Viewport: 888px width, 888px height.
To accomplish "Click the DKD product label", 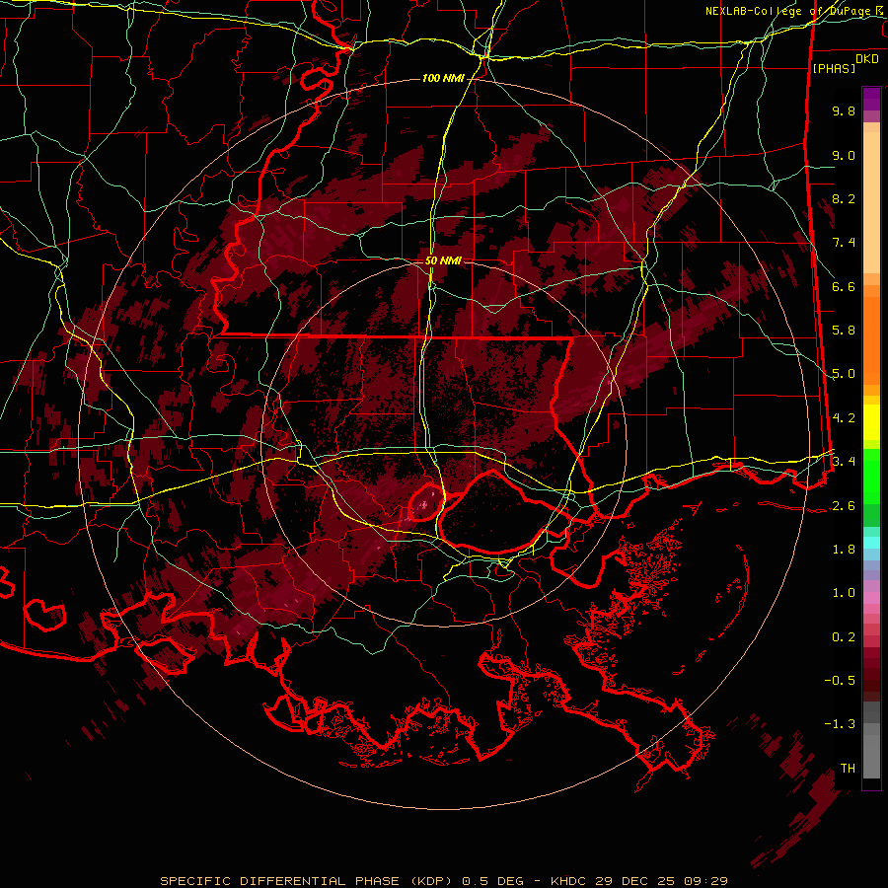I will pos(867,58).
